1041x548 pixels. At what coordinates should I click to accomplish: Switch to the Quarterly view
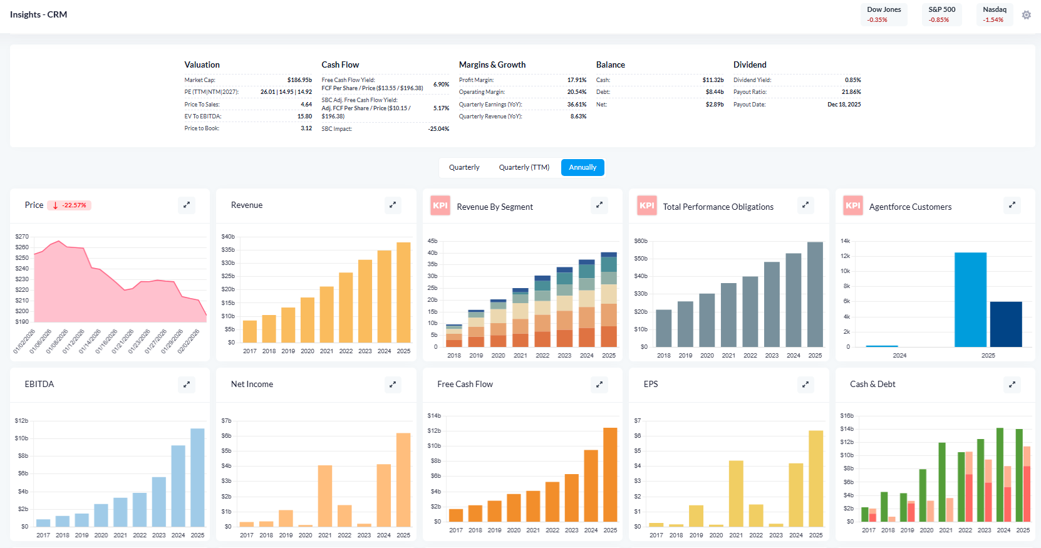464,167
